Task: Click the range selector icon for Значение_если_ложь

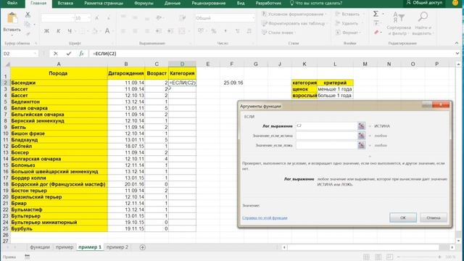Action: click(361, 145)
